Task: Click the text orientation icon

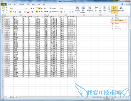Action: coord(45,8)
